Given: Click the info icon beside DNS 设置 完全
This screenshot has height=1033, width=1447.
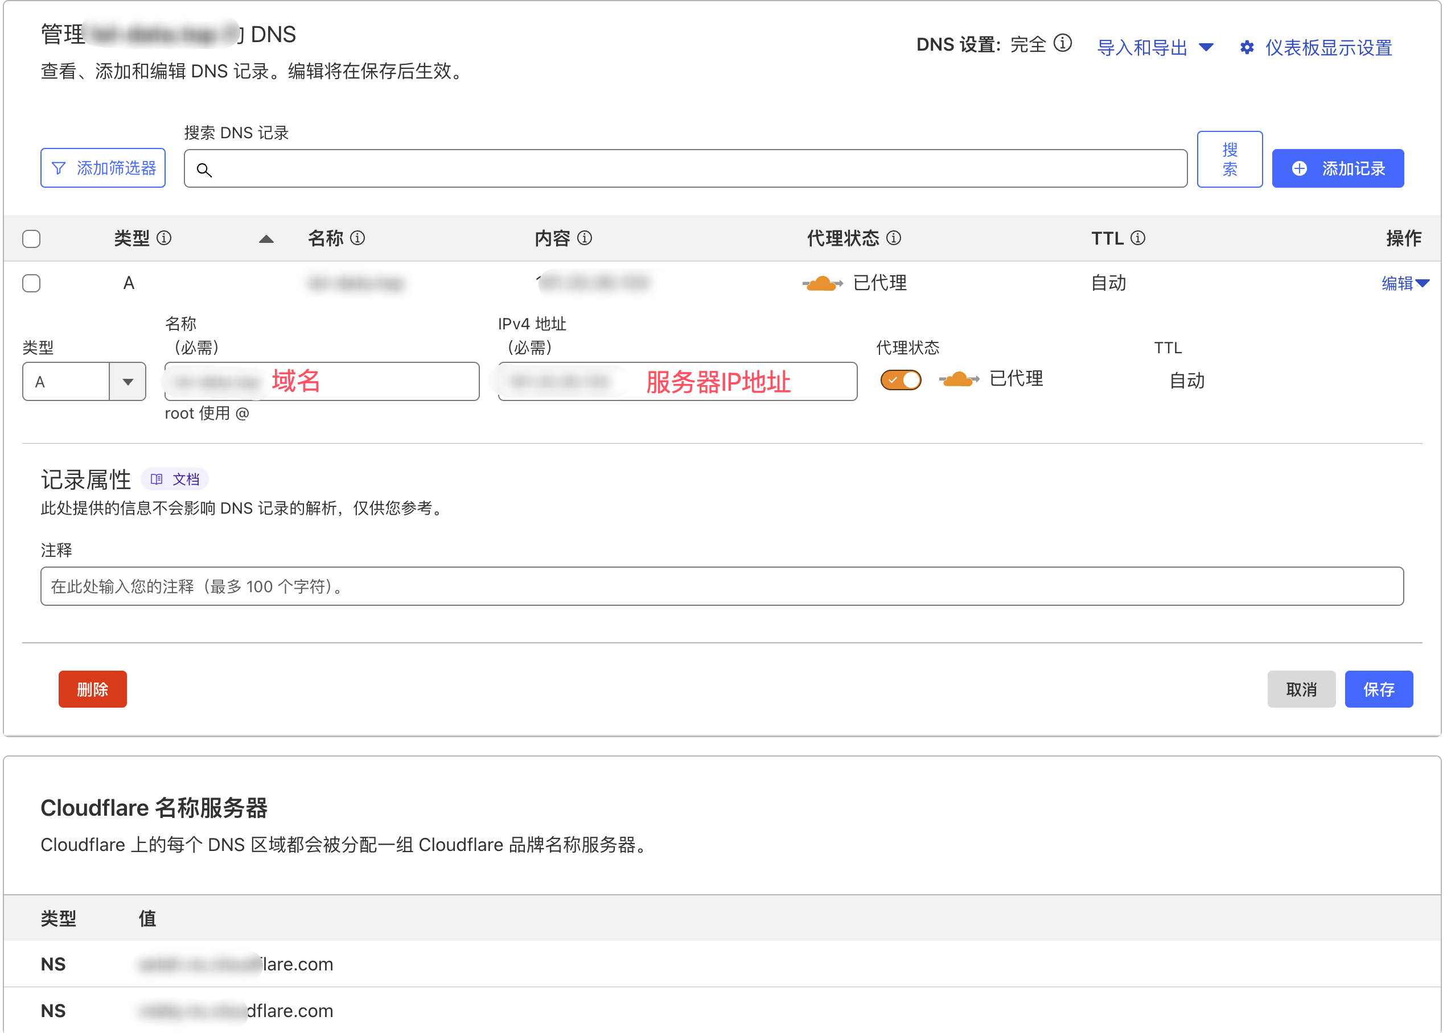Looking at the screenshot, I should coord(1063,43).
